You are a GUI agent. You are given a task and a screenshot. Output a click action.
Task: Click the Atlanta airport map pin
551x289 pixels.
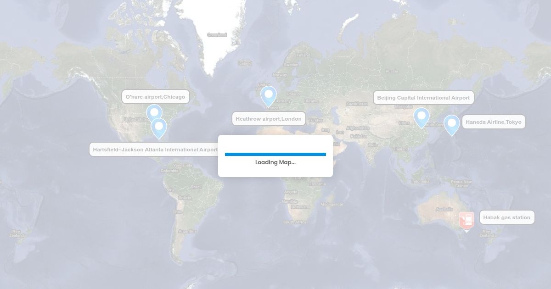click(159, 128)
